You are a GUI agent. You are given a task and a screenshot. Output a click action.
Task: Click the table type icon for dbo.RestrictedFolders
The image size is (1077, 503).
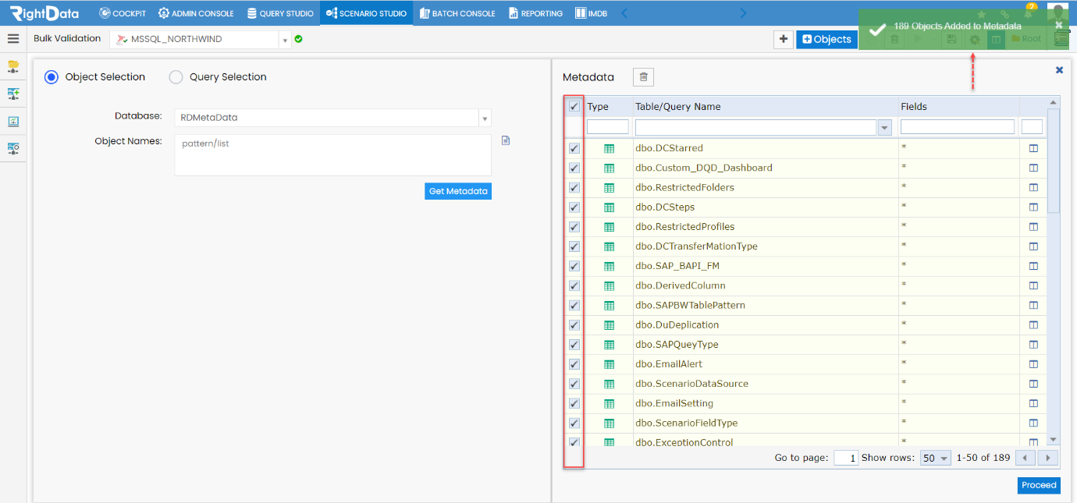coord(610,187)
